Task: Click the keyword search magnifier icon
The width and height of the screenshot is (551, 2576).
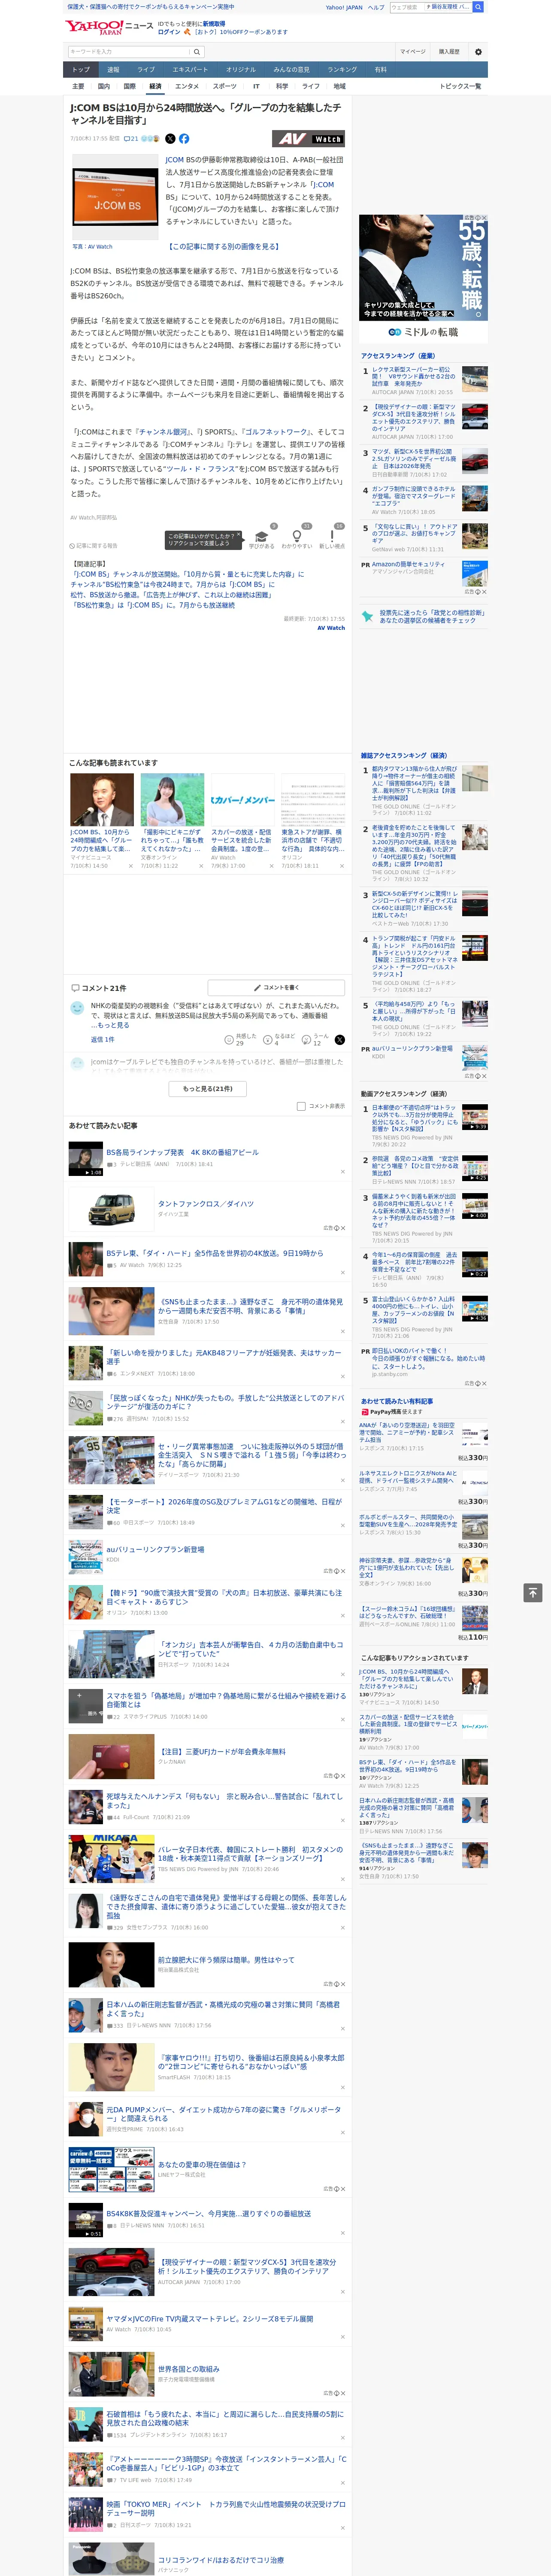Action: click(197, 52)
